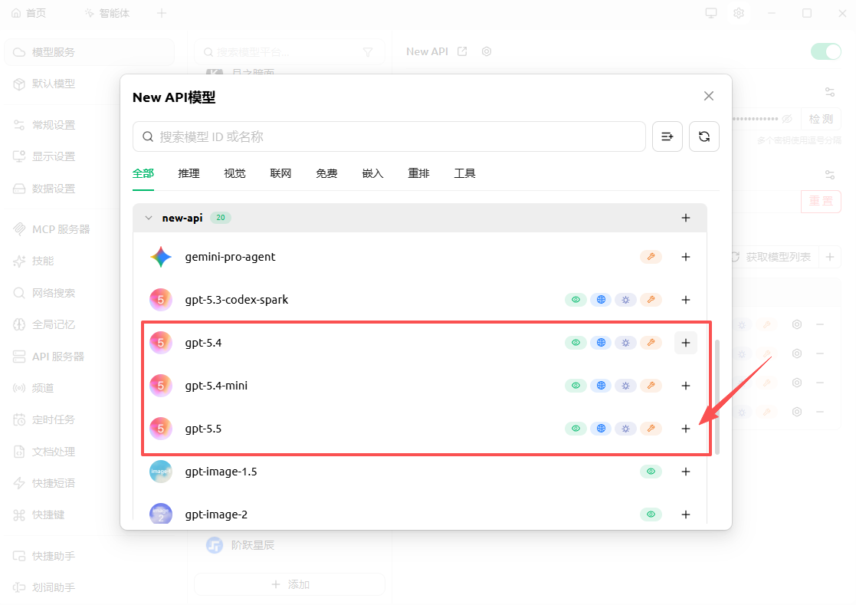Viewport: 856px width, 605px height.
Task: Switch to the 嵌入 tab
Action: (x=373, y=173)
